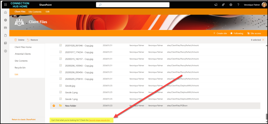This screenshot has width=268, height=124.
Task: Toggle the Following star for the site
Action: pyautogui.click(x=237, y=33)
